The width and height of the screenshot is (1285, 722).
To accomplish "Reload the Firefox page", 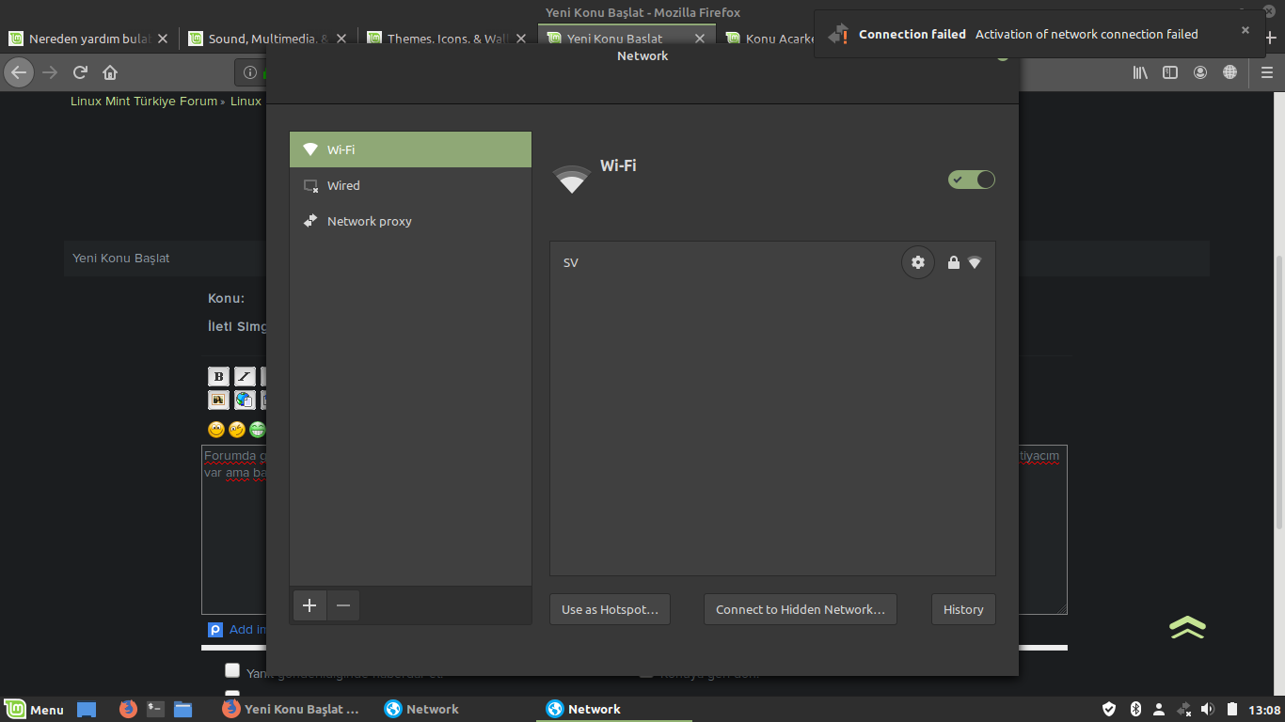I will (x=80, y=72).
